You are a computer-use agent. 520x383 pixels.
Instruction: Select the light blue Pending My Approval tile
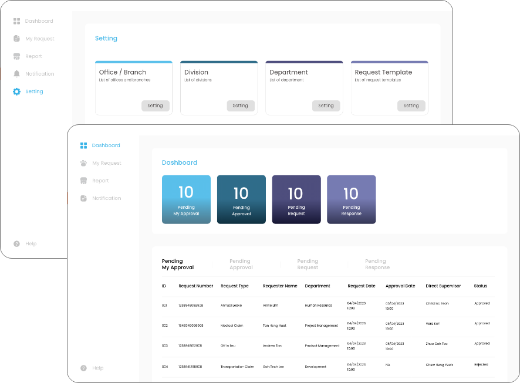click(186, 199)
